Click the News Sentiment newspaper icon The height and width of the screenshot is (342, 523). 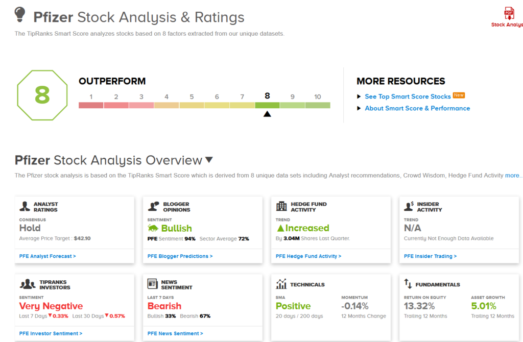point(152,284)
